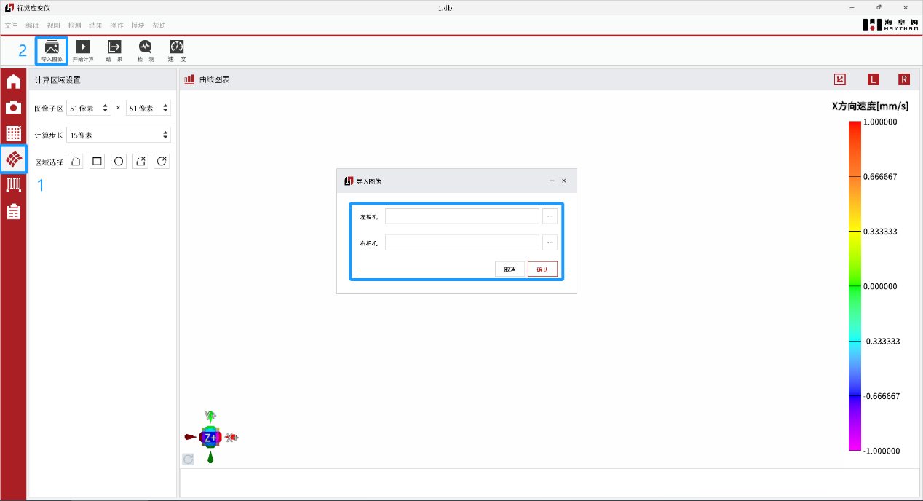Click the 确认 (confirm) button in dialog
Image resolution: width=923 pixels, height=501 pixels.
coord(542,269)
